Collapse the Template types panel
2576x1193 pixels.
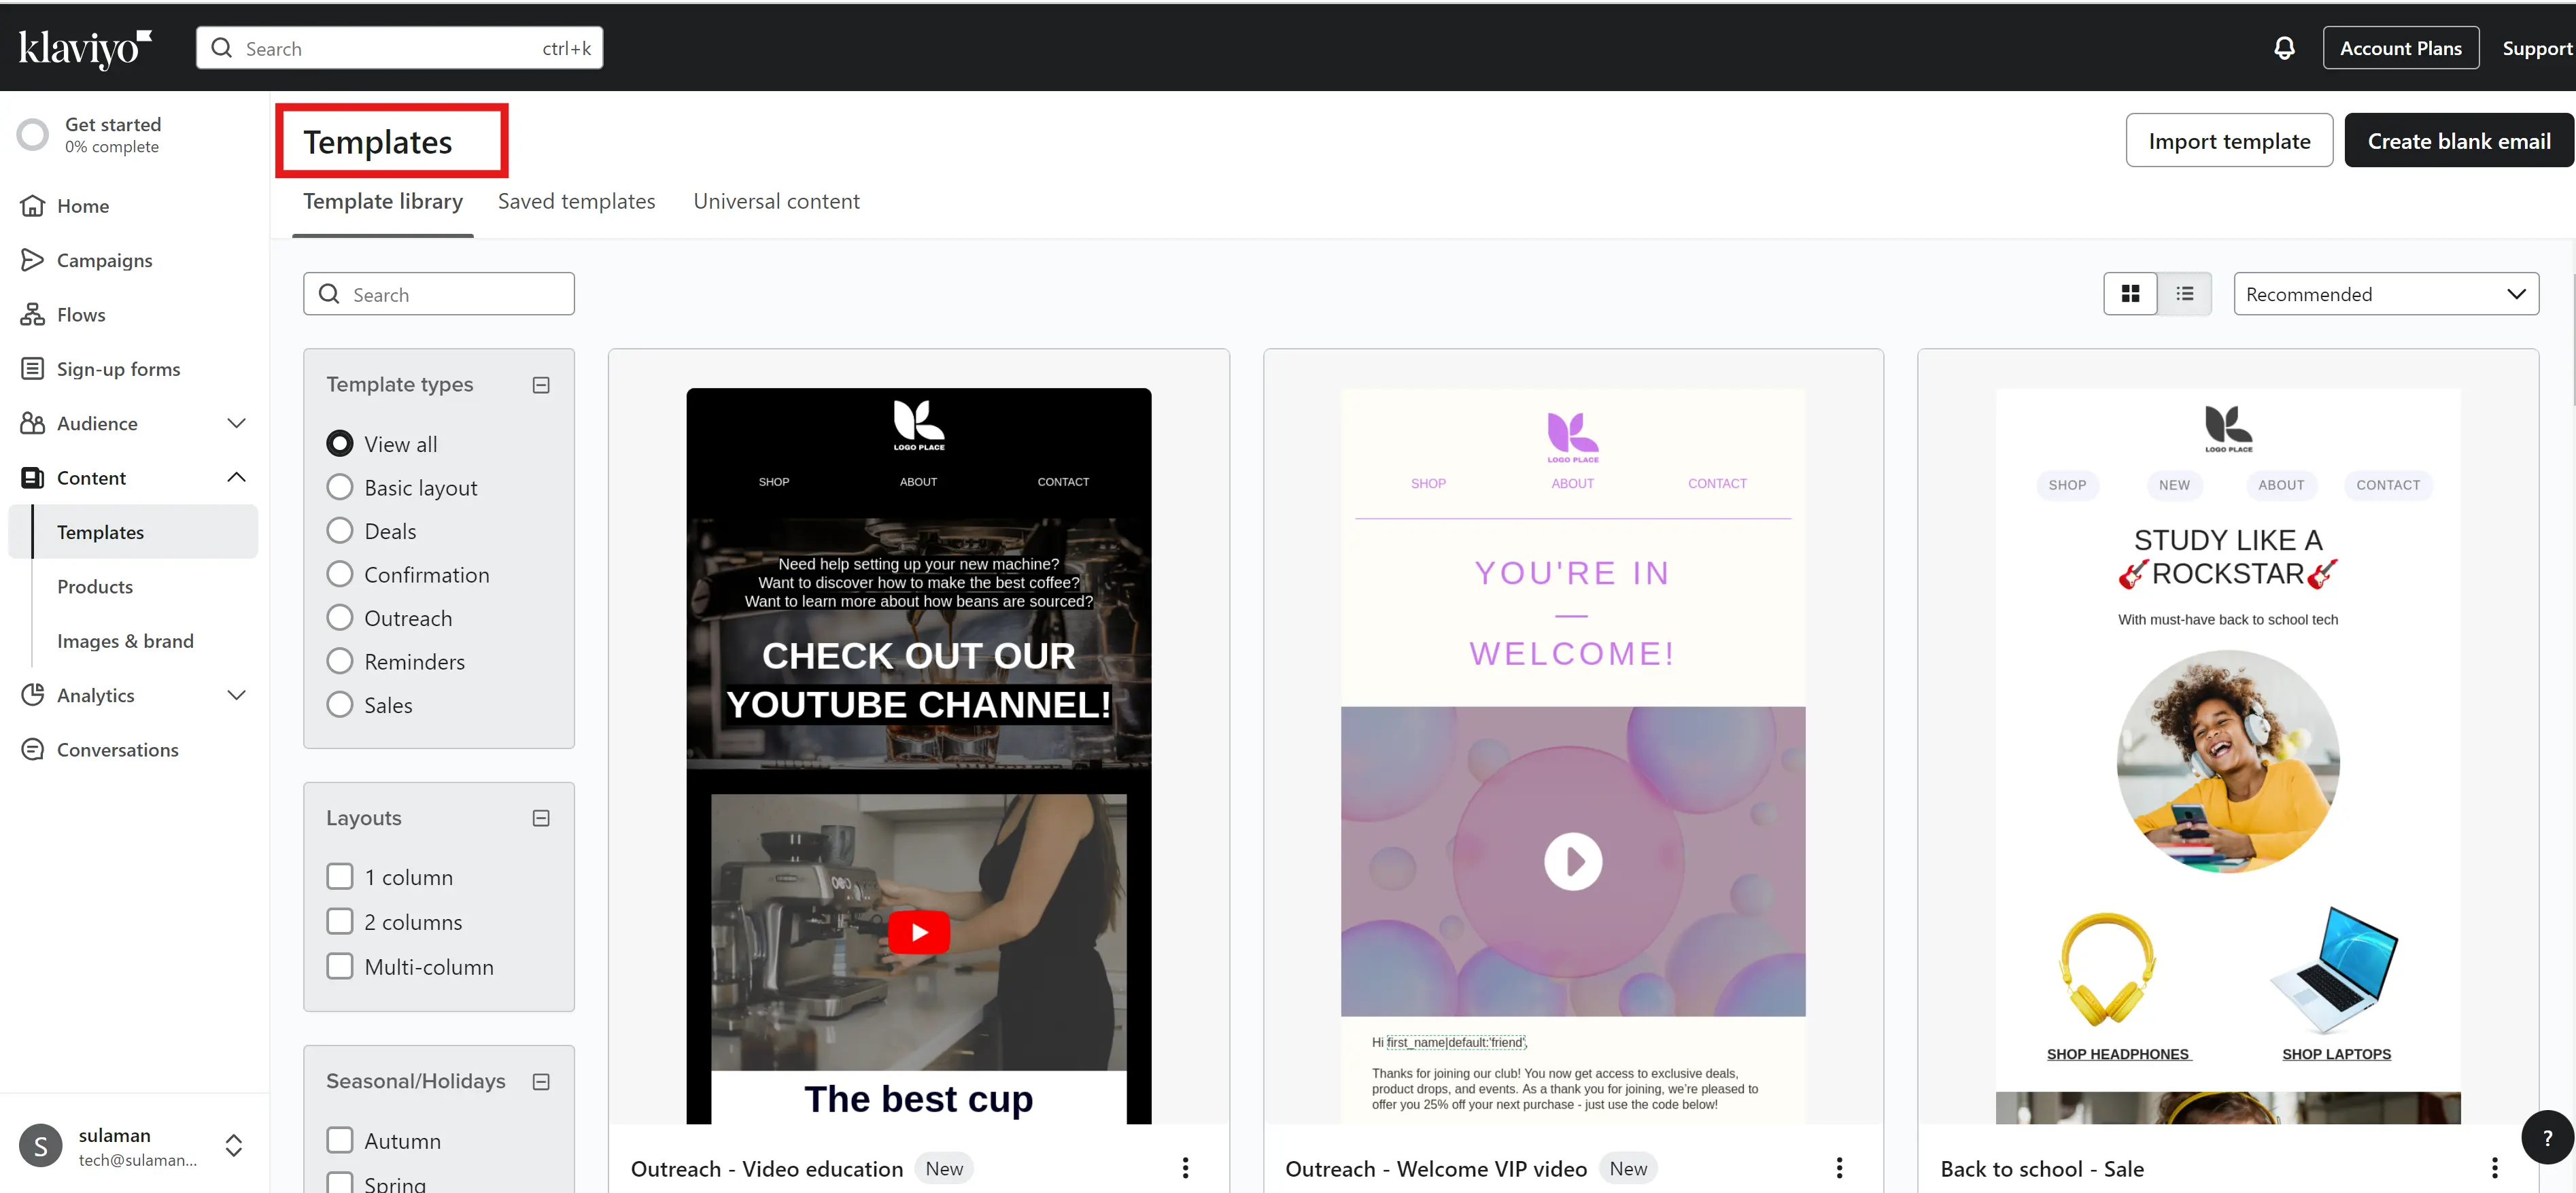click(x=541, y=385)
